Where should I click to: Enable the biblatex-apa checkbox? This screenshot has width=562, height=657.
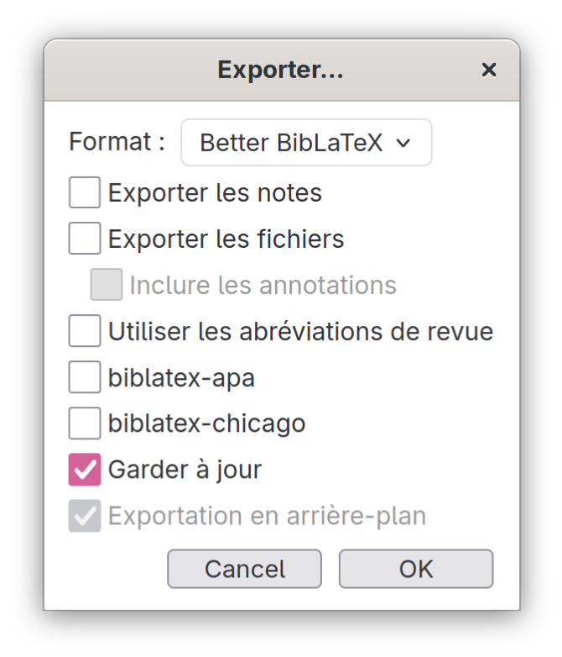85,376
